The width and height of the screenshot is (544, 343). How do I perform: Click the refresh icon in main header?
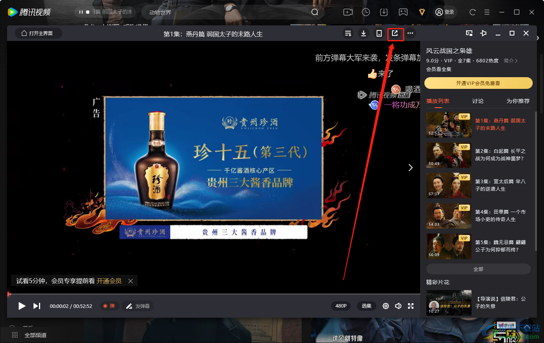pos(473,12)
